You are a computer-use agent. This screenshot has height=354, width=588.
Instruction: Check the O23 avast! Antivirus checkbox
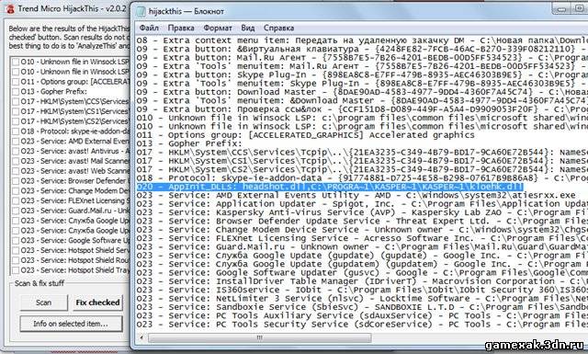point(16,152)
